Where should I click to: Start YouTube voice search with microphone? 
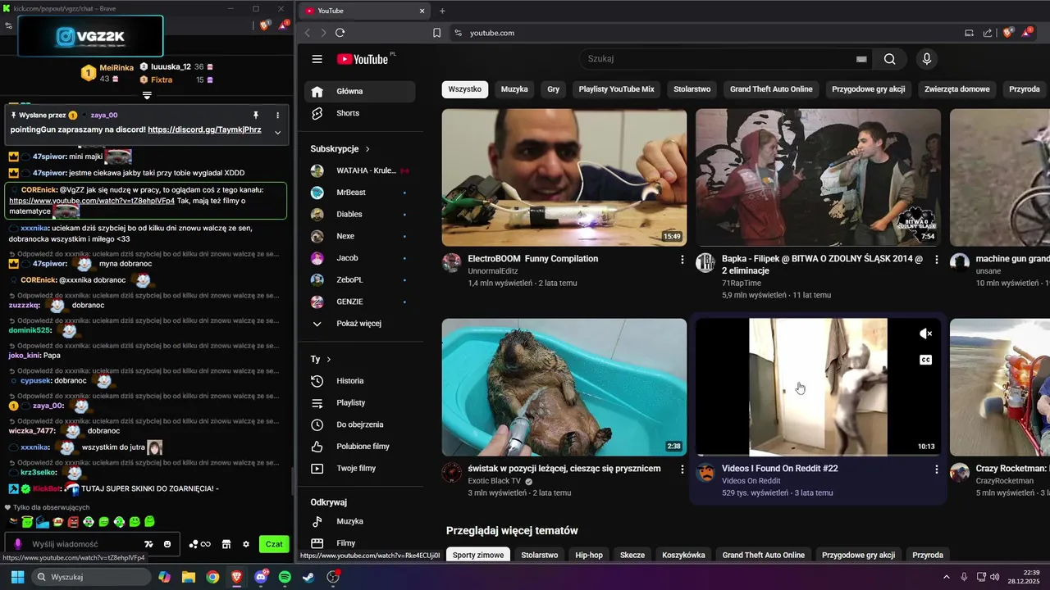pos(927,59)
